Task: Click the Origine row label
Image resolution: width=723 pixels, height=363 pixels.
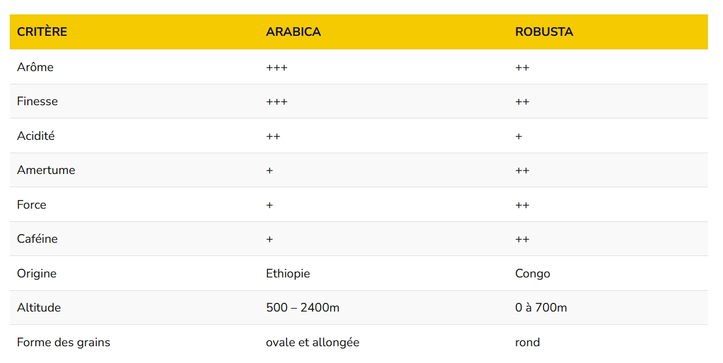Action: click(37, 273)
